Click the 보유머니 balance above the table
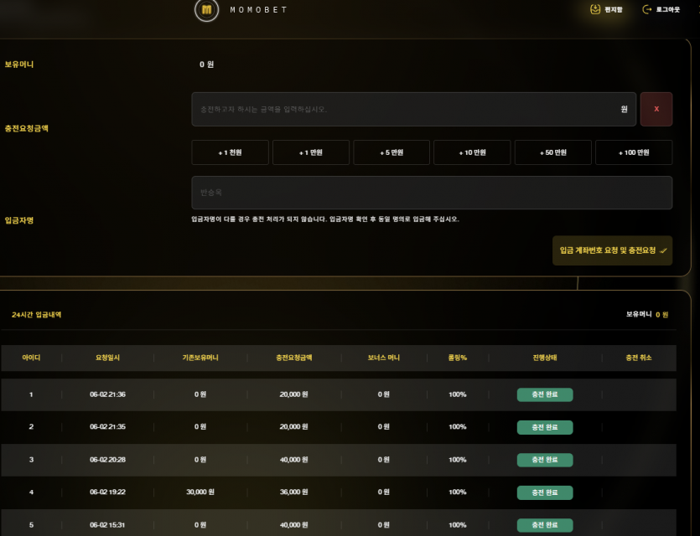Image resolution: width=700 pixels, height=536 pixels. click(x=647, y=314)
